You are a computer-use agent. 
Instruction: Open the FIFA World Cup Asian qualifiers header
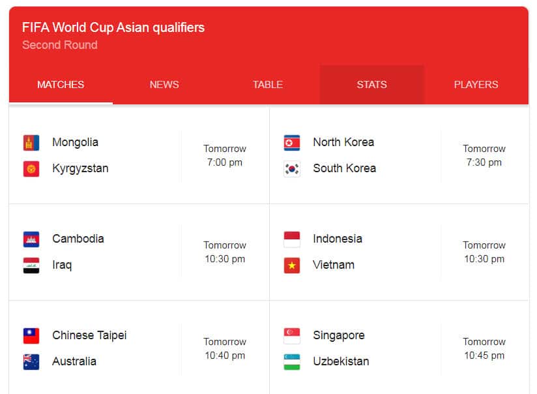[x=113, y=27]
